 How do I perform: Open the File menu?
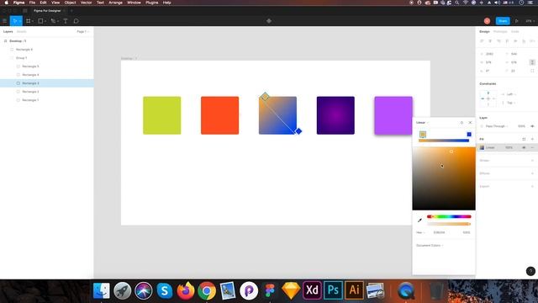(x=32, y=3)
